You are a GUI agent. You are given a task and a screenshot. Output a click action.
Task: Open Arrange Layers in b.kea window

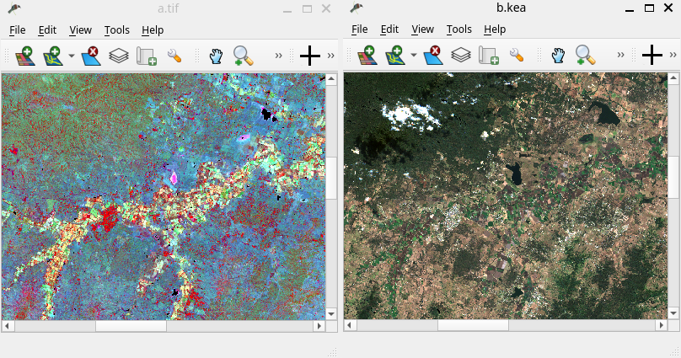460,56
